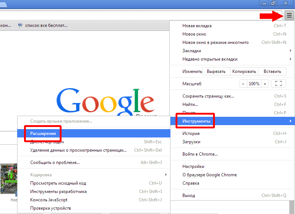
Task: Select 'Создать ярлыки приложения...'
Action: [x=94, y=121]
